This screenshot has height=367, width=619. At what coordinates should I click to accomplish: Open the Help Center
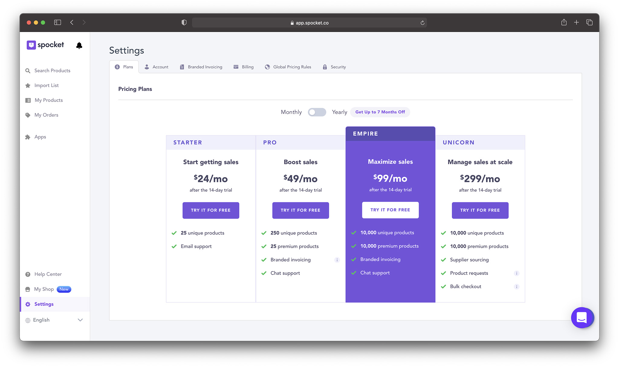point(48,274)
